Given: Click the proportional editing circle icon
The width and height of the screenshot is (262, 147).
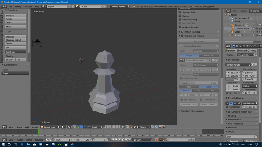Looking at the screenshot, I should (127, 127).
